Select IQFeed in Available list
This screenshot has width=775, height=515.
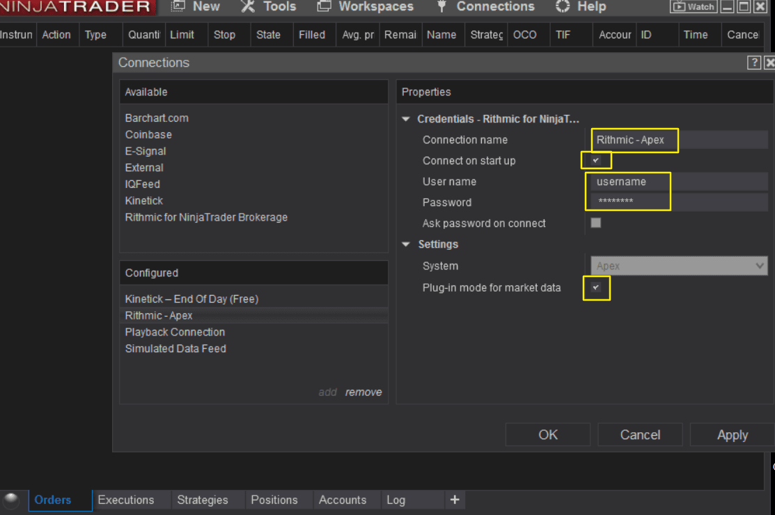tap(142, 184)
